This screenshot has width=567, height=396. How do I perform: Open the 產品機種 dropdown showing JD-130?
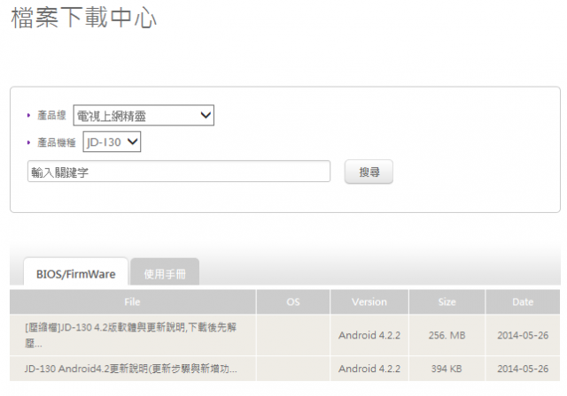click(x=112, y=141)
